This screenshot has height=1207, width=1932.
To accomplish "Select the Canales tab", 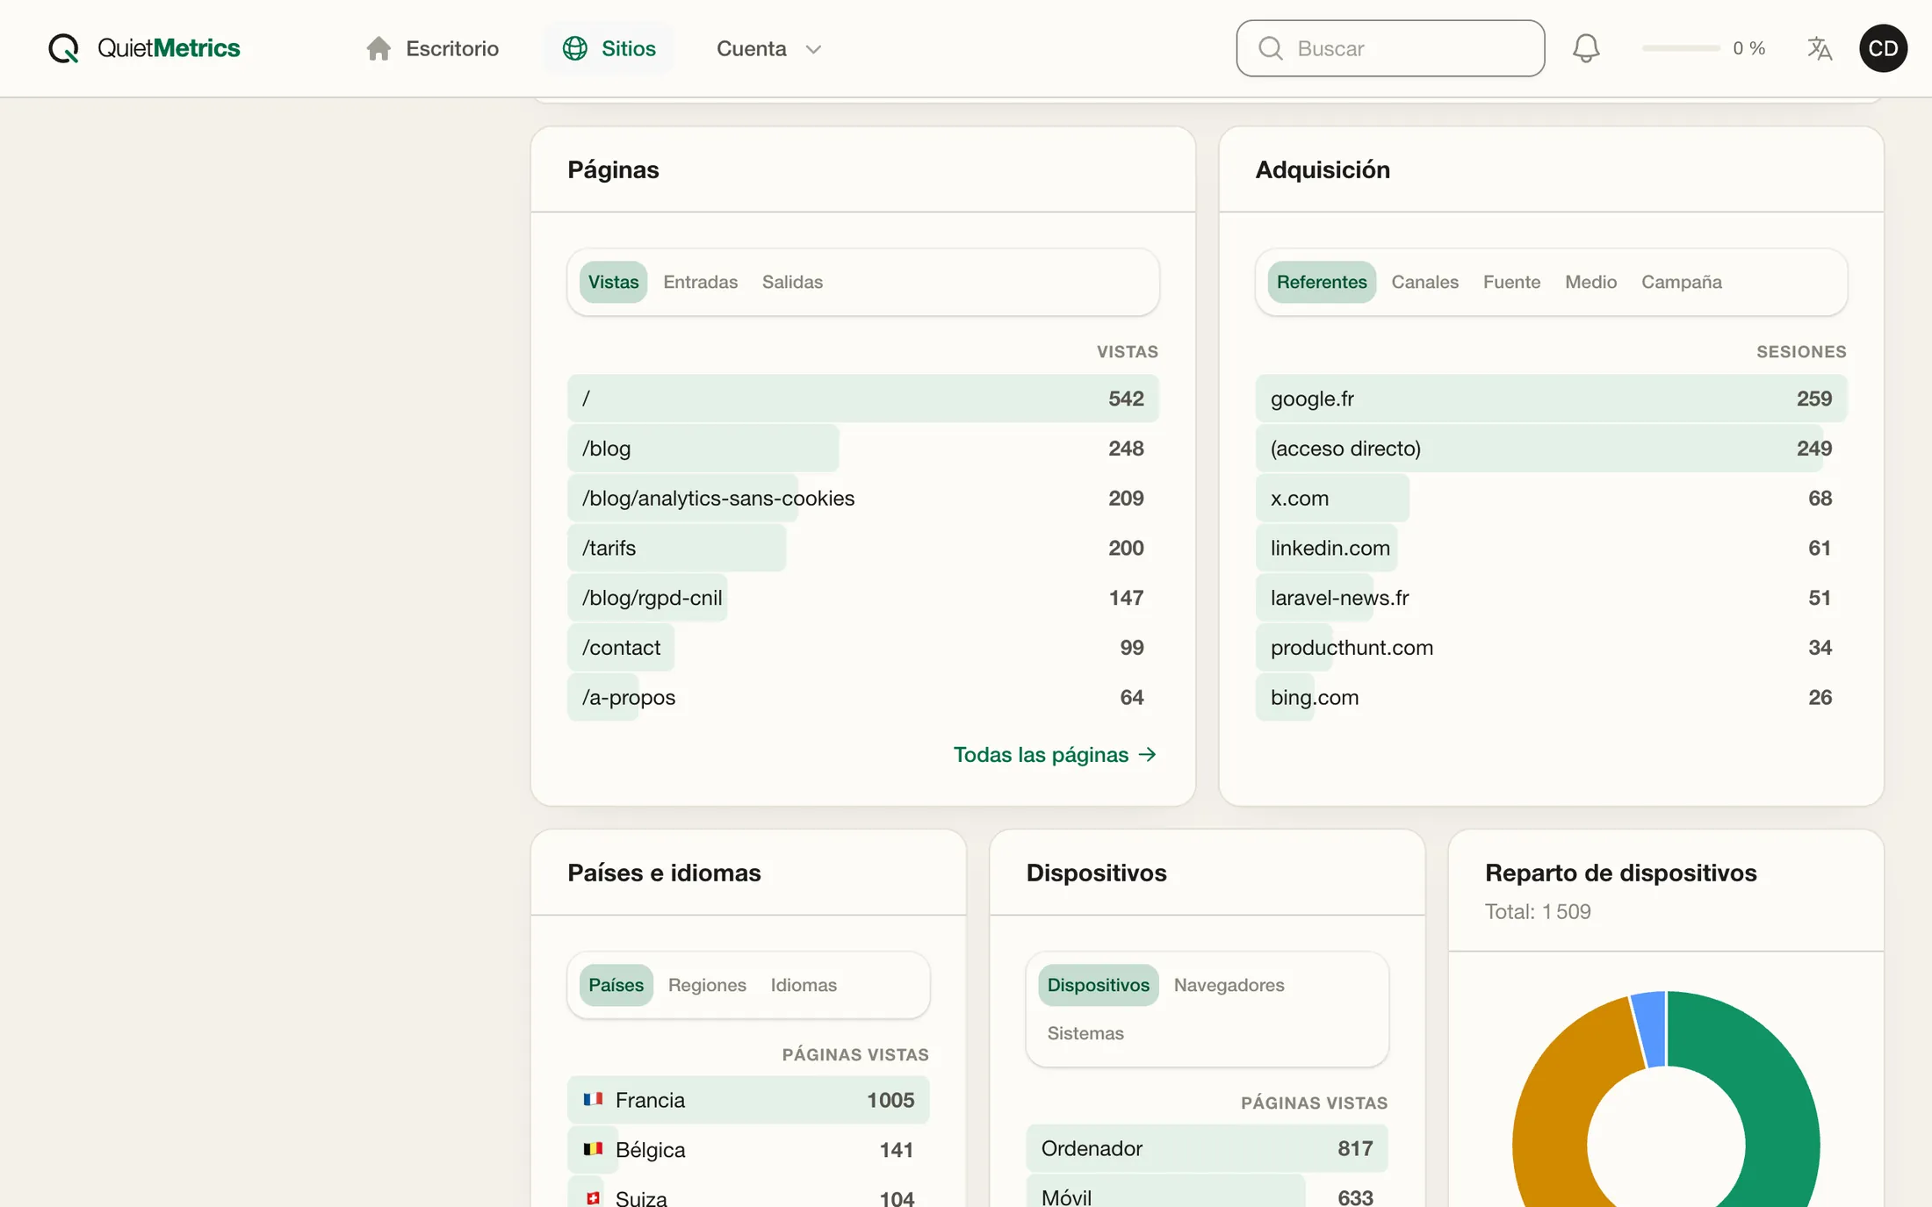I will click(1424, 282).
